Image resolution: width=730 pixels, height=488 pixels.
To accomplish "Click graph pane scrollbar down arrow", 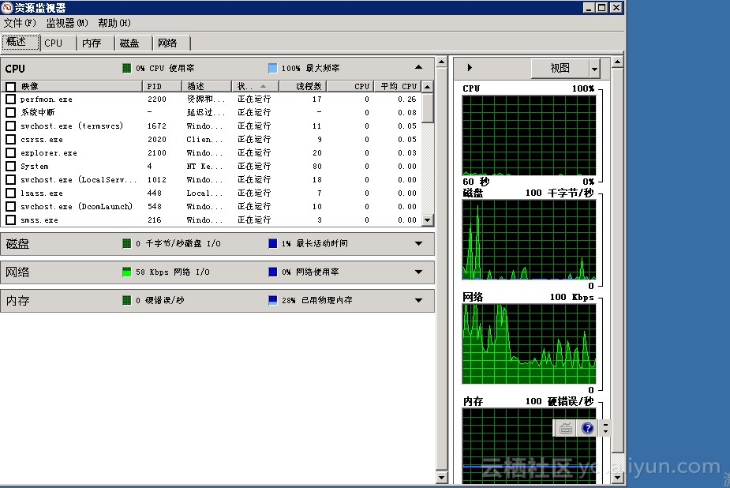I will click(x=617, y=477).
